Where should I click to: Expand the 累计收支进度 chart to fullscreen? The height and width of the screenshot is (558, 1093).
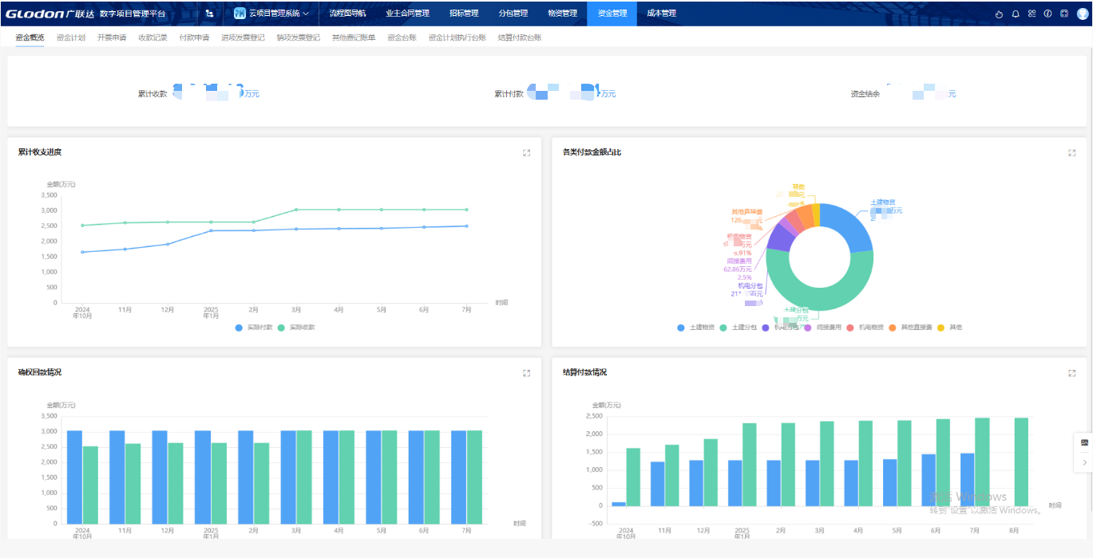point(526,153)
